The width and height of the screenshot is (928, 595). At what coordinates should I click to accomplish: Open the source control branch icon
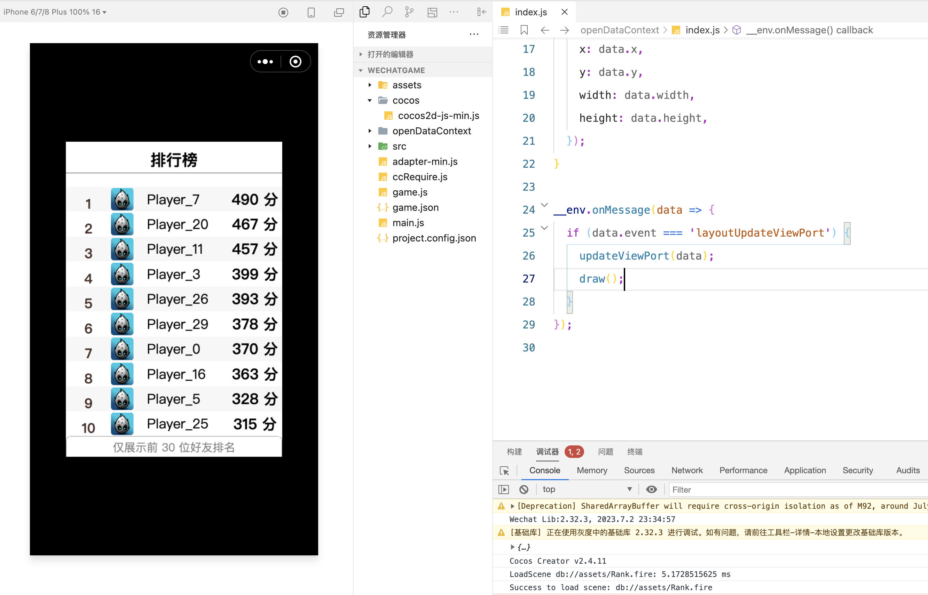(x=409, y=12)
